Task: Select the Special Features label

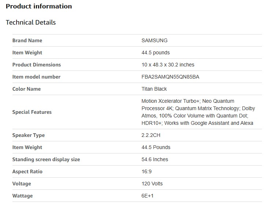Action: click(x=32, y=112)
